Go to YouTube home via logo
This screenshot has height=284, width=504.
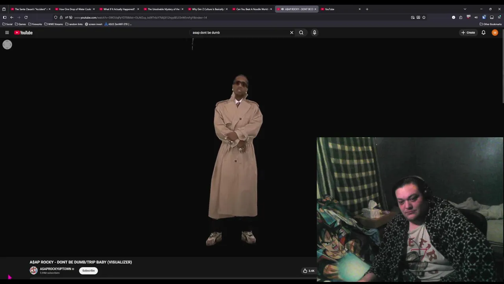(24, 33)
